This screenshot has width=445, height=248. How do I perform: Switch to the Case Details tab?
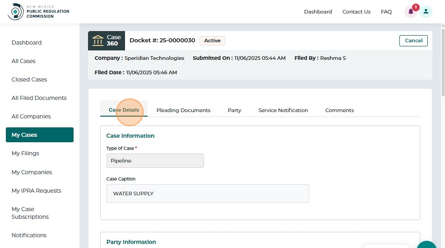[x=124, y=110]
